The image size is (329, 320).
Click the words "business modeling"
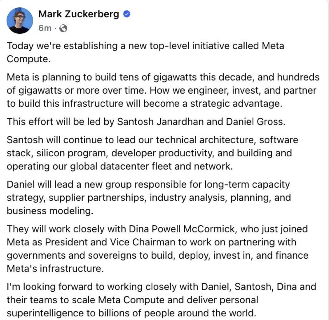pos(50,211)
